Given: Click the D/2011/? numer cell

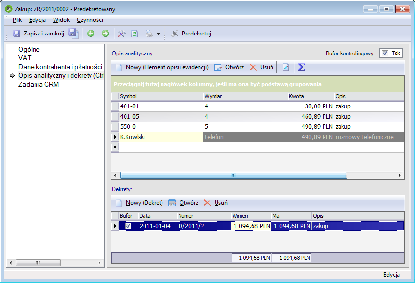Looking at the screenshot, I should click(x=204, y=226).
